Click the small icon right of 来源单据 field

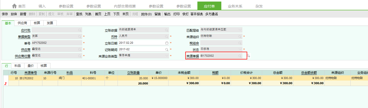coord(248,56)
